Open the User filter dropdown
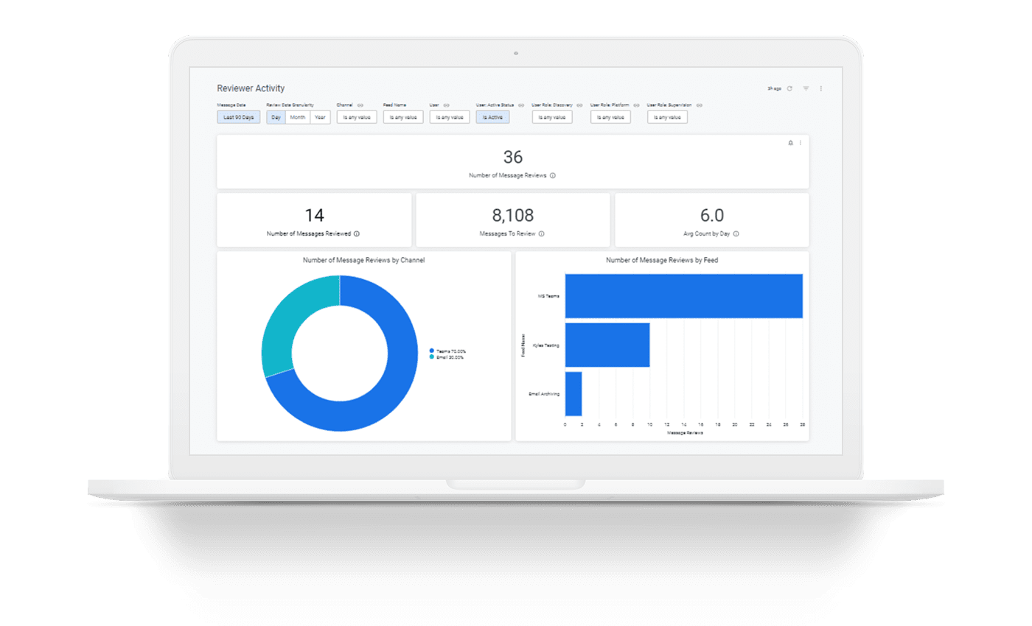Screen dimensions: 1032x626 pos(448,116)
